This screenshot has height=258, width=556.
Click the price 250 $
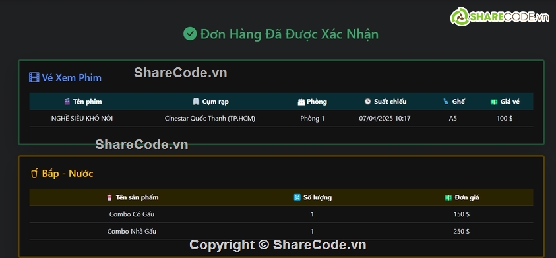[x=461, y=232]
